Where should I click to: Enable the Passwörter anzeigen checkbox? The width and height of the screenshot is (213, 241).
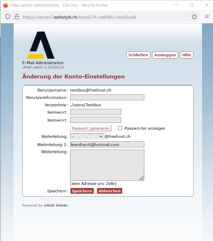(x=120, y=128)
